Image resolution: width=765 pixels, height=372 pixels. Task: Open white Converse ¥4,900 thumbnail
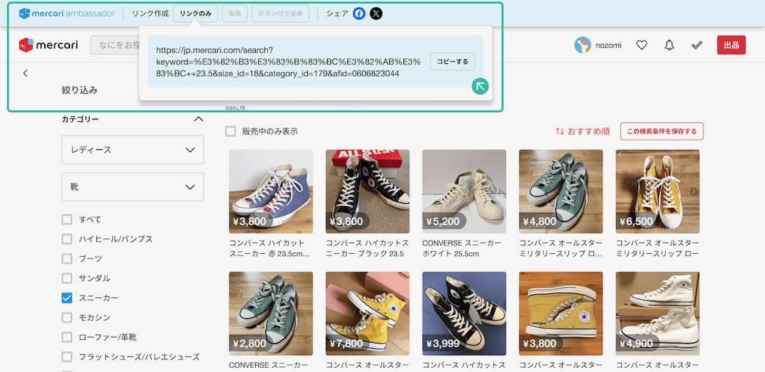click(657, 313)
